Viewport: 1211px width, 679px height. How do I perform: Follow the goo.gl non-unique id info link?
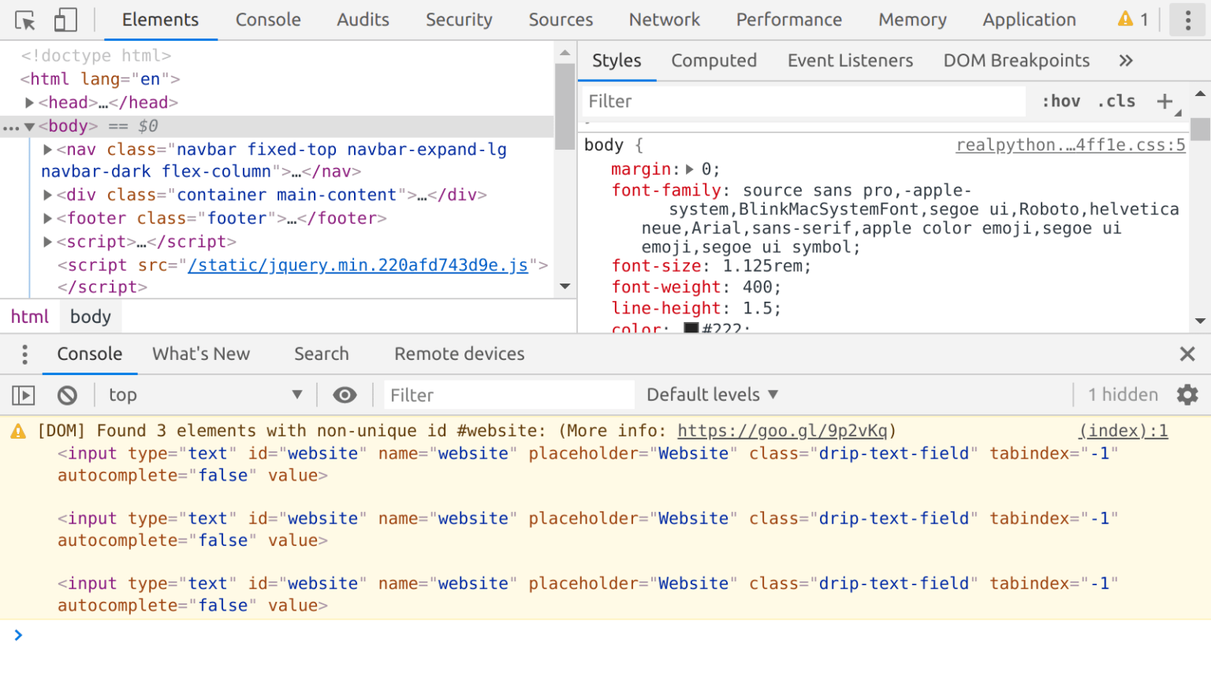tap(783, 430)
